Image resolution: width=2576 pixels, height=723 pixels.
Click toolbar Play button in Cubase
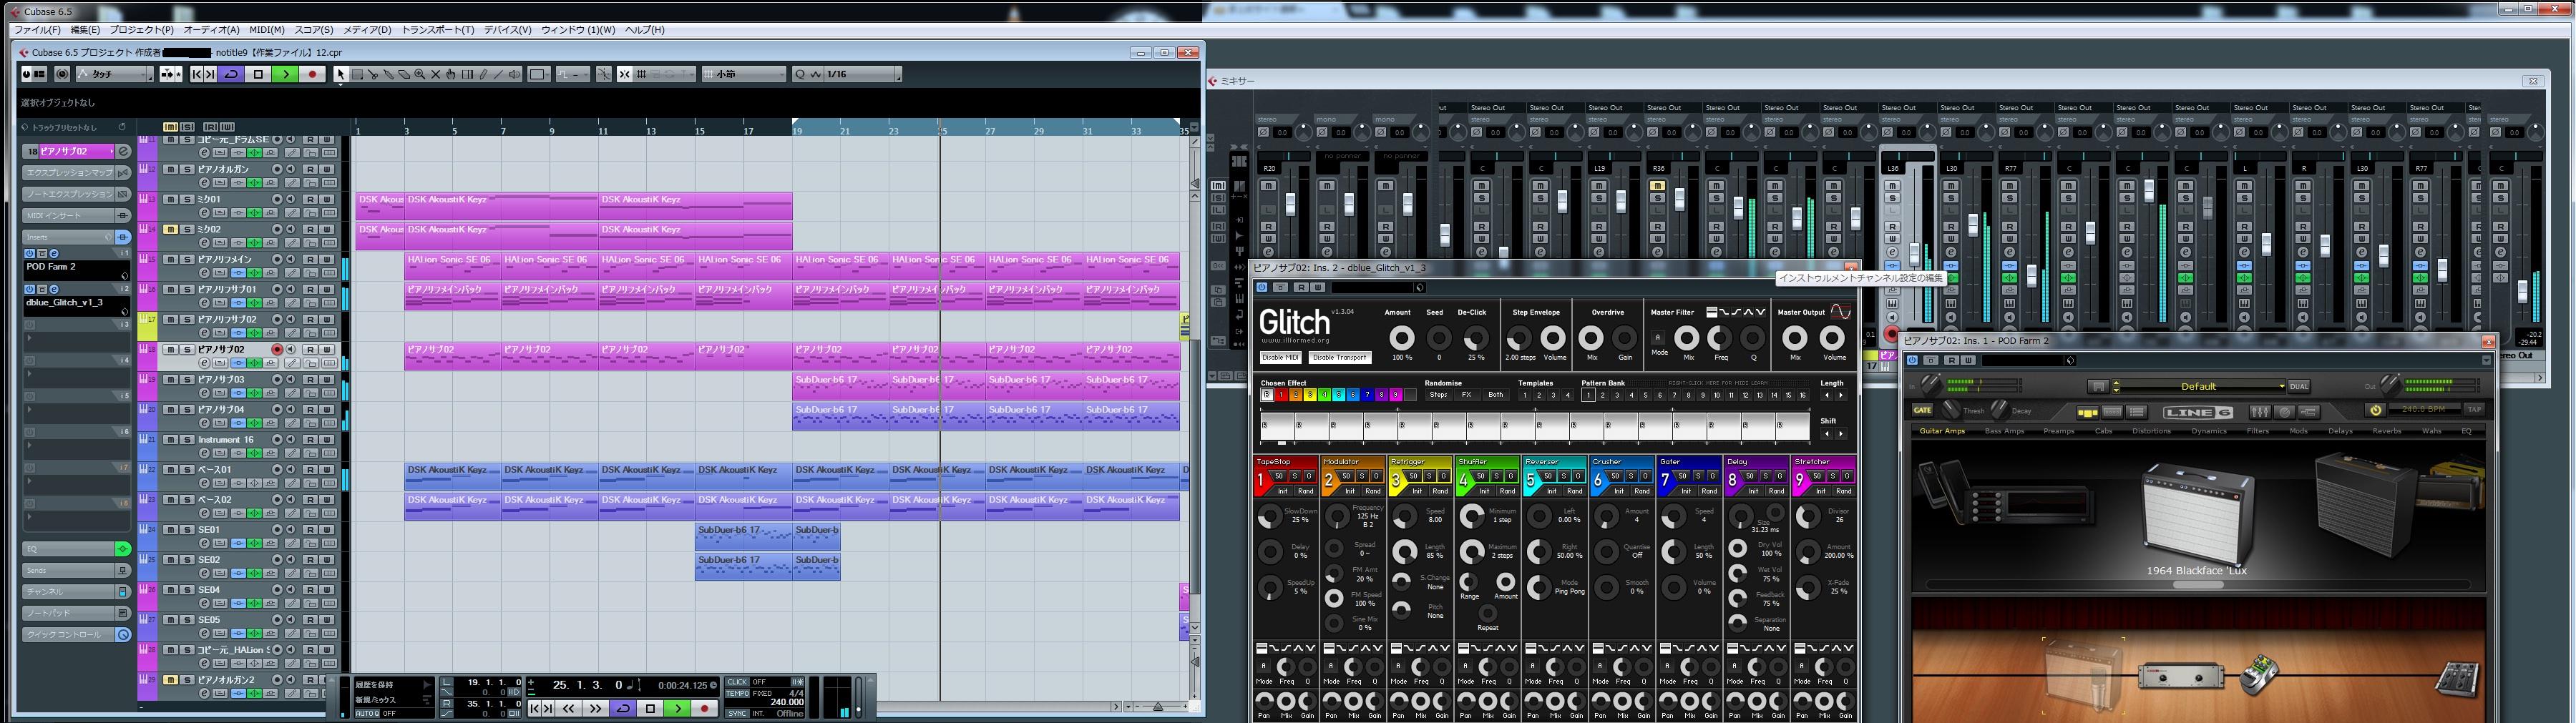click(285, 74)
